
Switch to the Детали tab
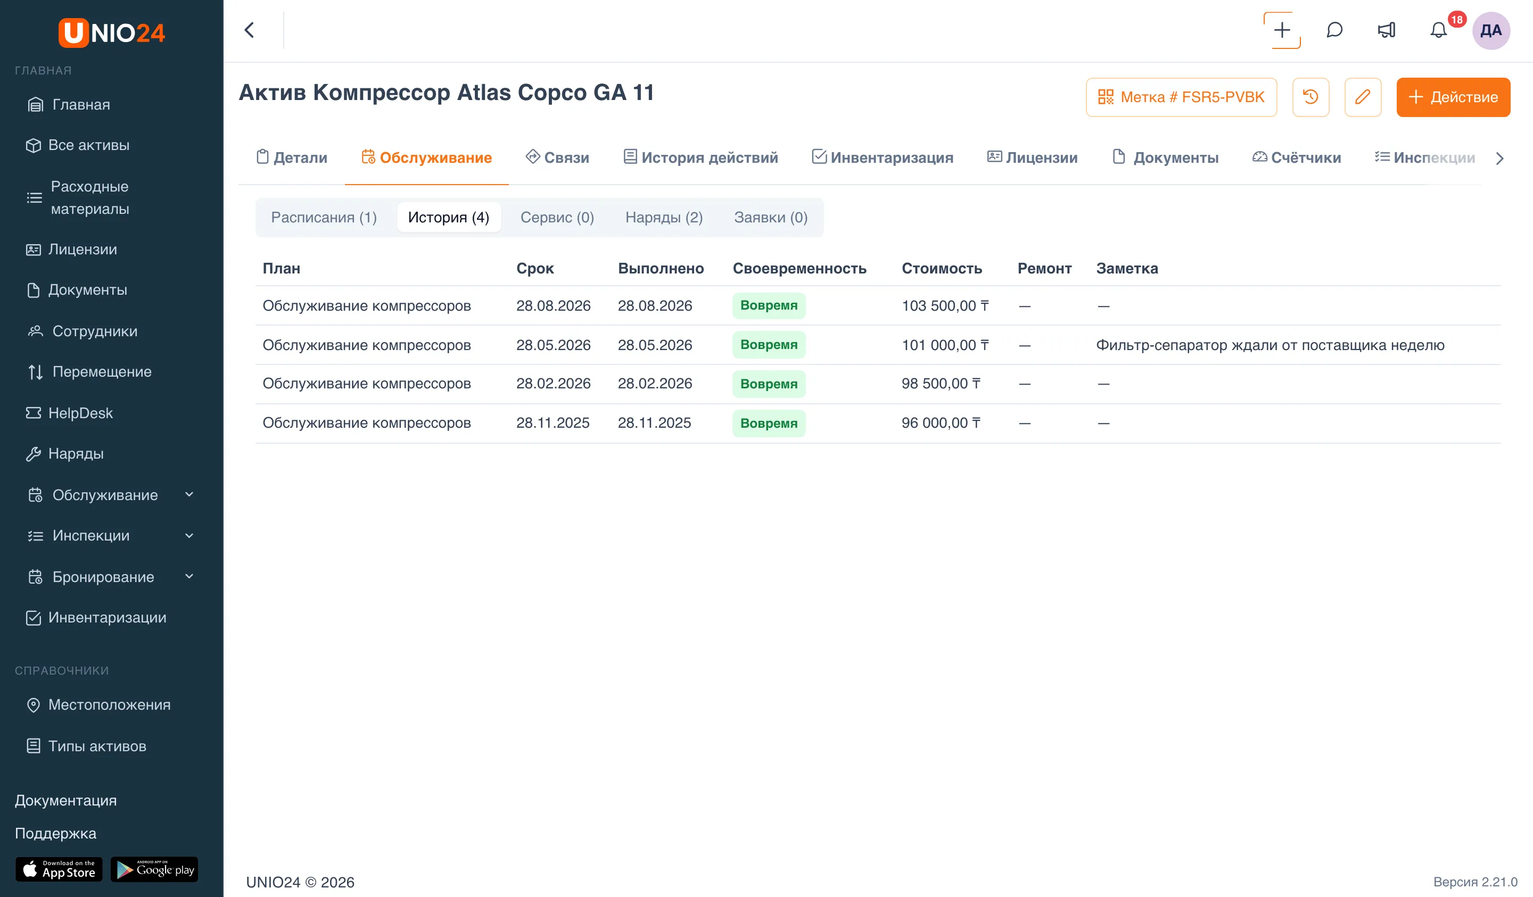click(x=291, y=157)
